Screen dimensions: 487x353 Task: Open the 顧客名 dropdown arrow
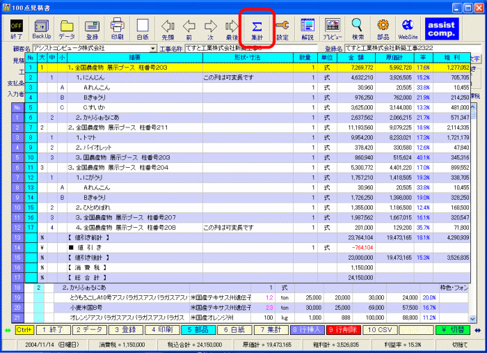pos(153,49)
